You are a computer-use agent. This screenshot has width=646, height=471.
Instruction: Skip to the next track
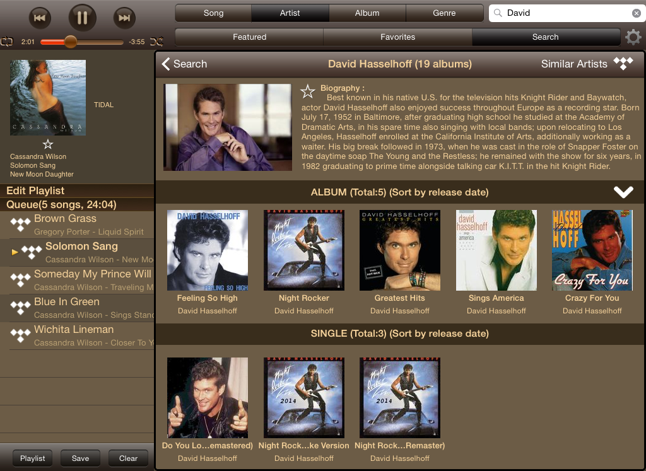(x=124, y=18)
